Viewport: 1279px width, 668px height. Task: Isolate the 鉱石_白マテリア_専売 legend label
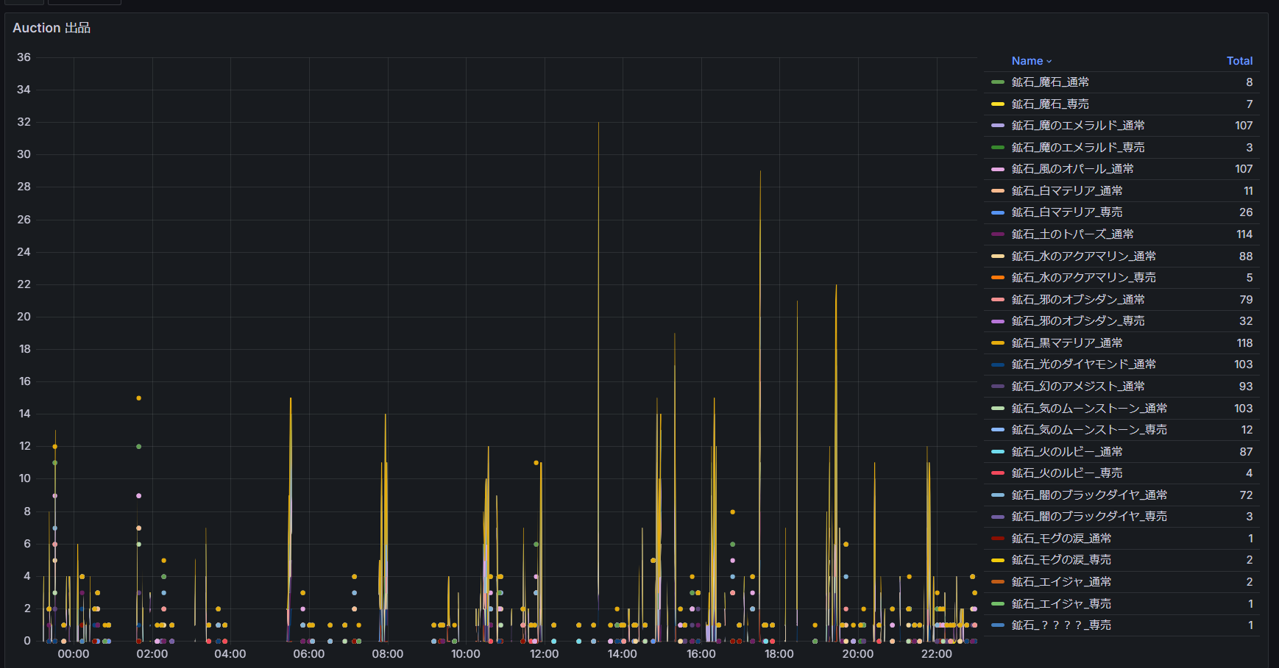coord(1066,212)
